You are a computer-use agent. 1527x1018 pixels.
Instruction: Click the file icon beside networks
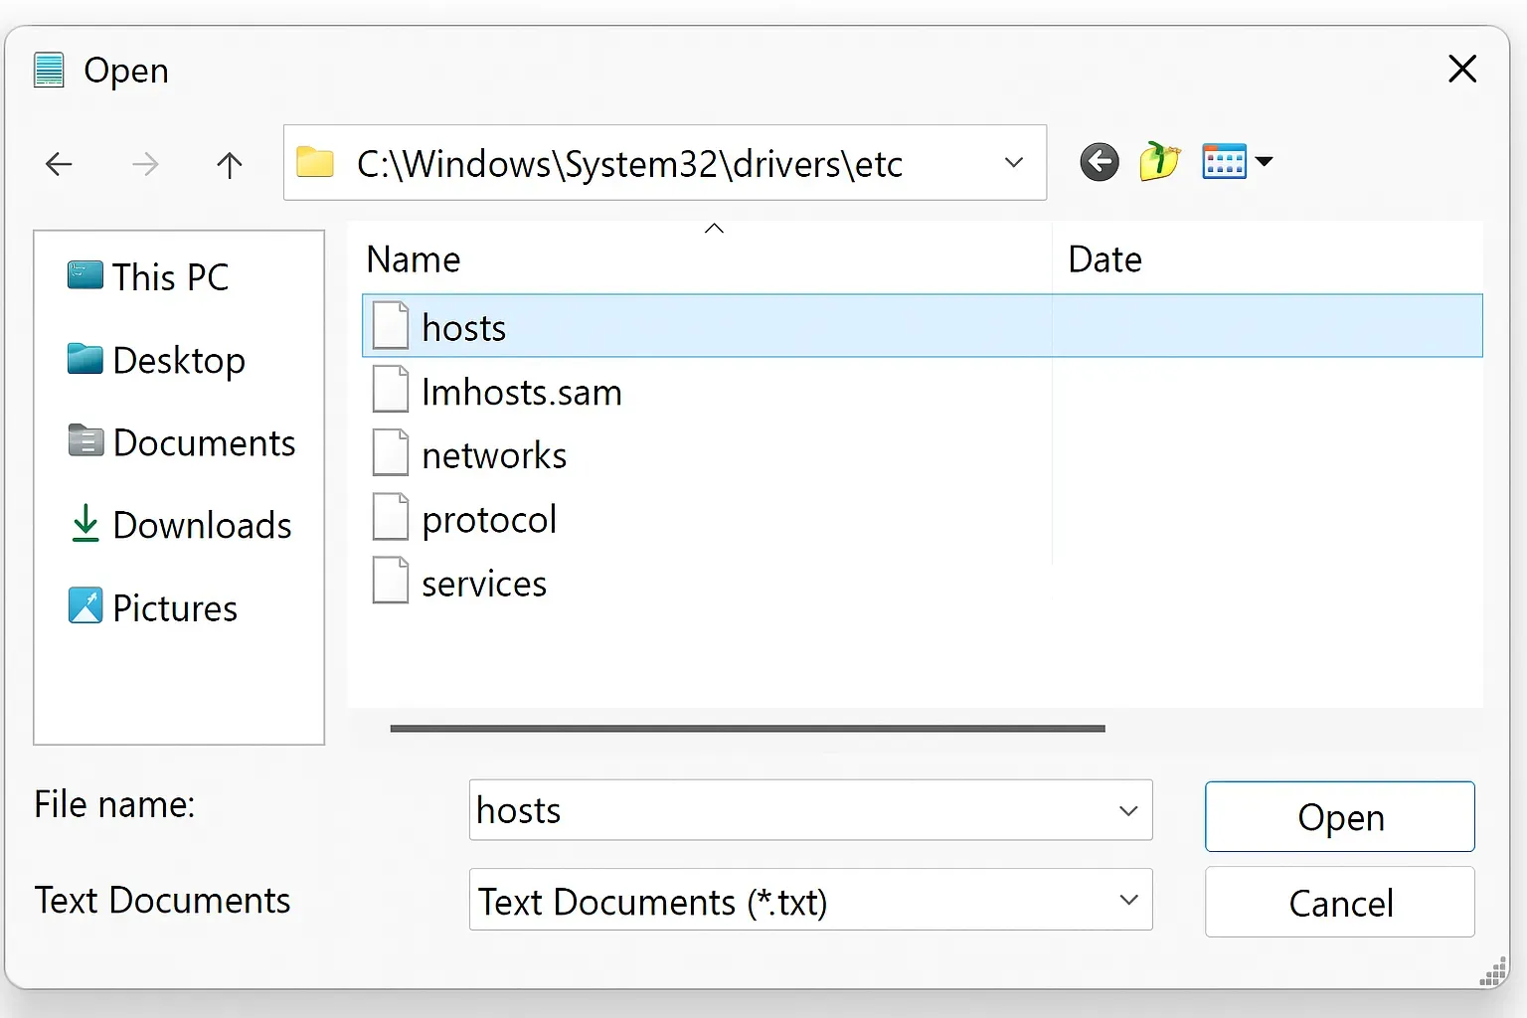(391, 452)
